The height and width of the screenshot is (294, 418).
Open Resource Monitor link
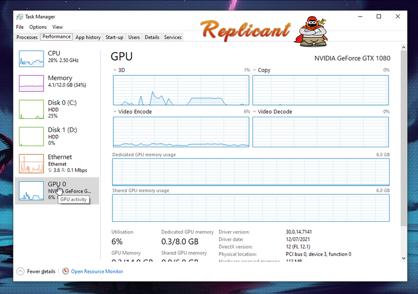[x=97, y=271]
